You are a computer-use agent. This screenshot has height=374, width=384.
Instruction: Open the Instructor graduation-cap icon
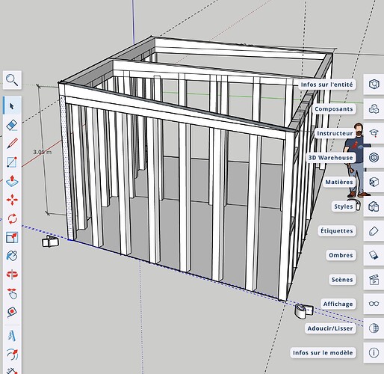pyautogui.click(x=374, y=133)
